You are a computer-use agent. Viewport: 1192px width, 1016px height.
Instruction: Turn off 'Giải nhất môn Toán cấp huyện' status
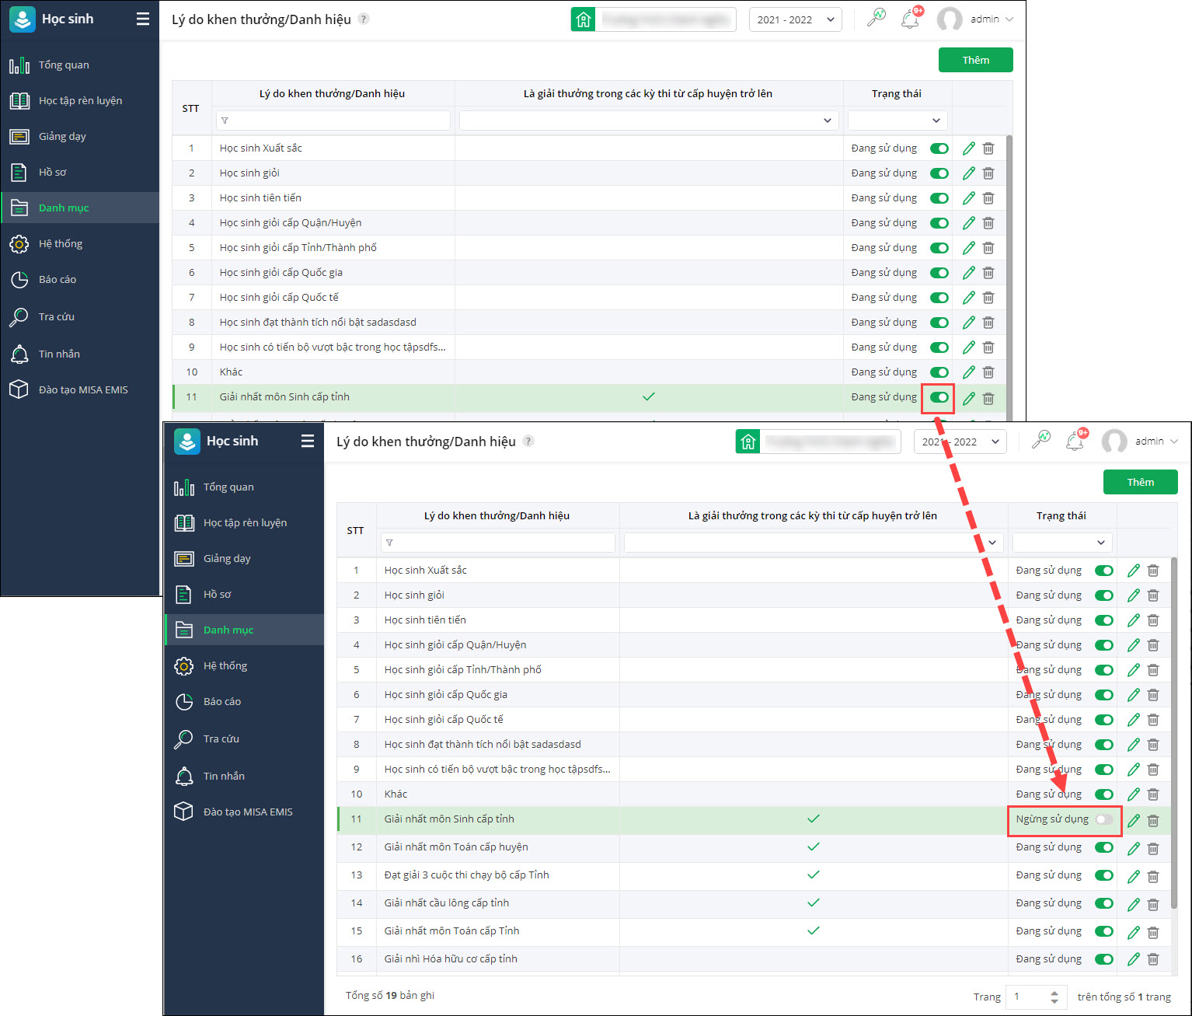point(1104,847)
